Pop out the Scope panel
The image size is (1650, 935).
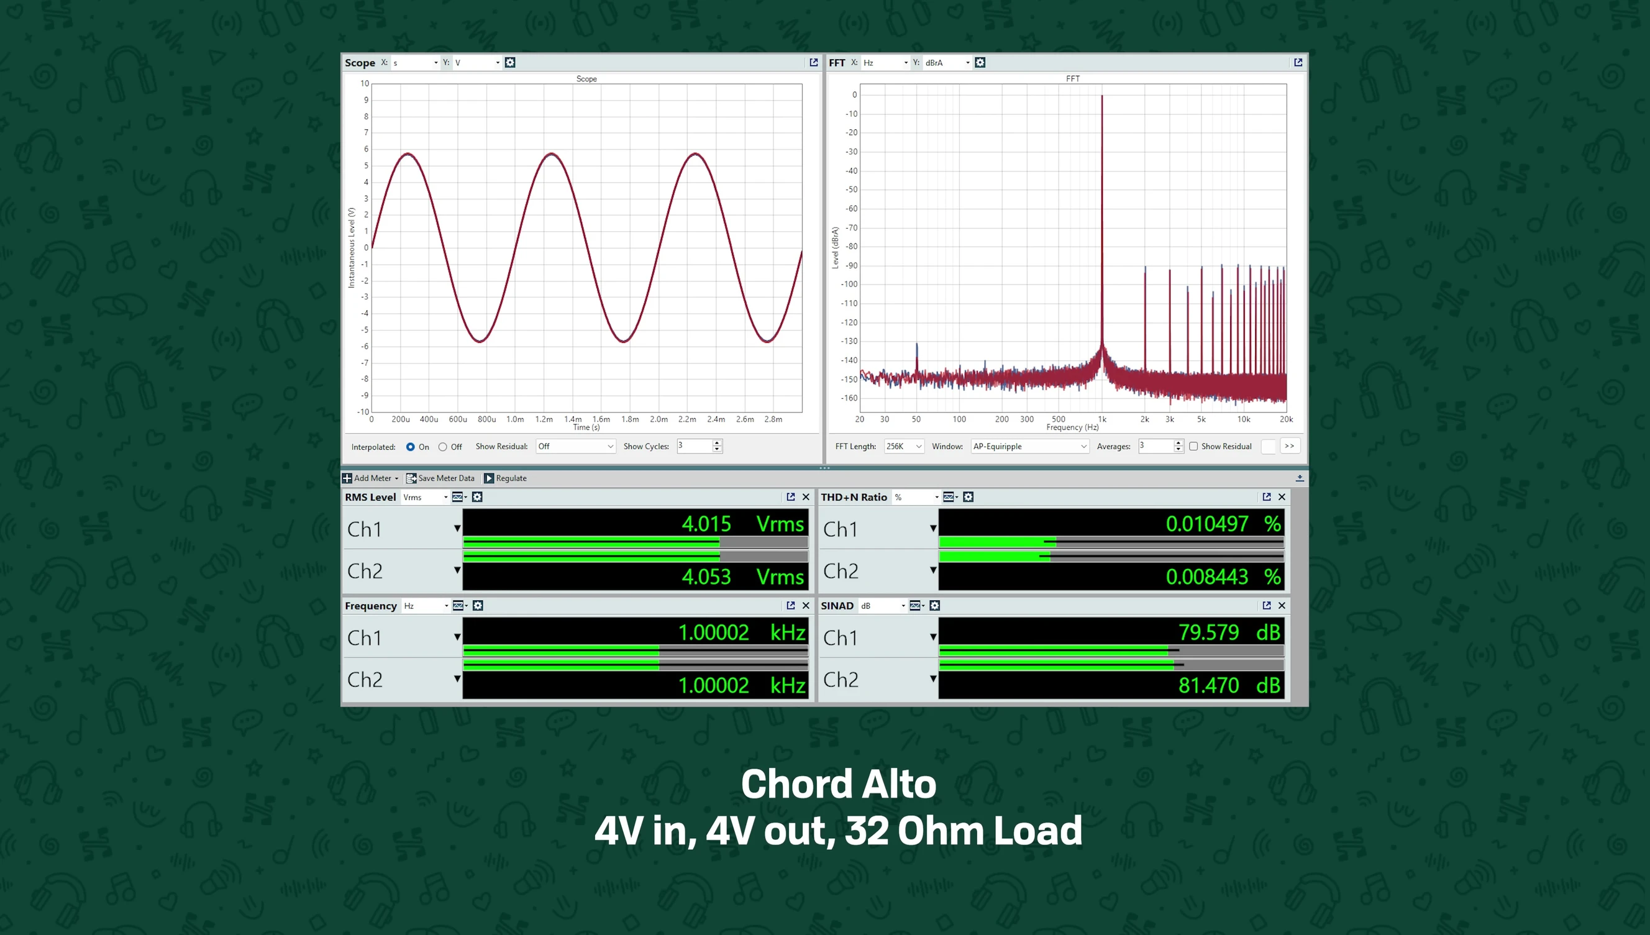(813, 62)
